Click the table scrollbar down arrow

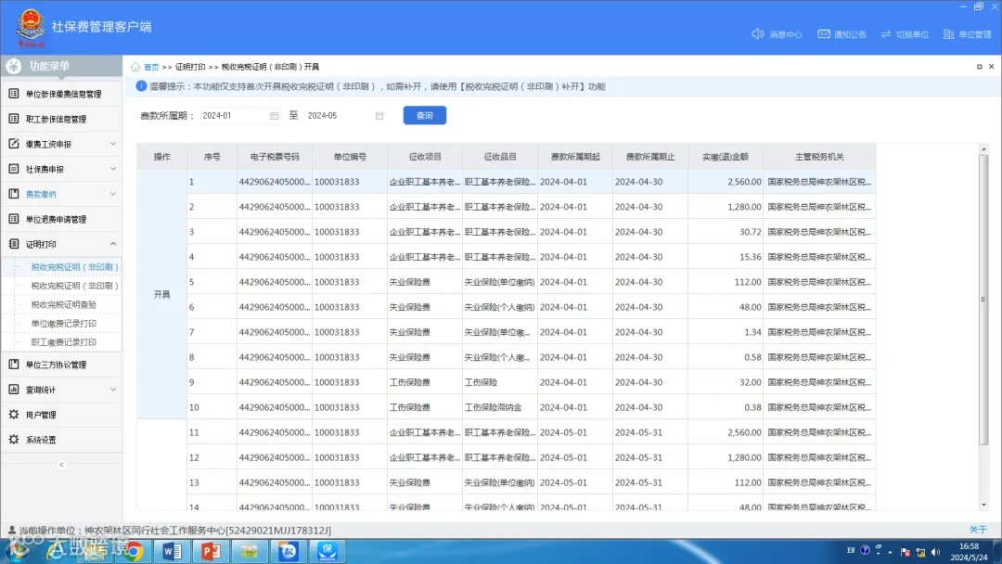tap(983, 505)
